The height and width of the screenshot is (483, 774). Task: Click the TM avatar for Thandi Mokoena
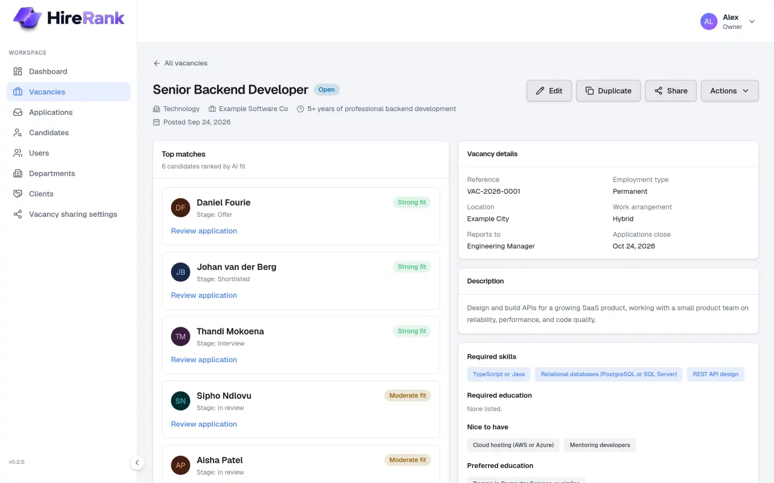181,336
